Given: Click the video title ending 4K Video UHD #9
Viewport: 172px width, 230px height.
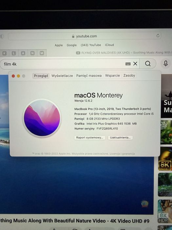Looking at the screenshot, I should coord(75,221).
